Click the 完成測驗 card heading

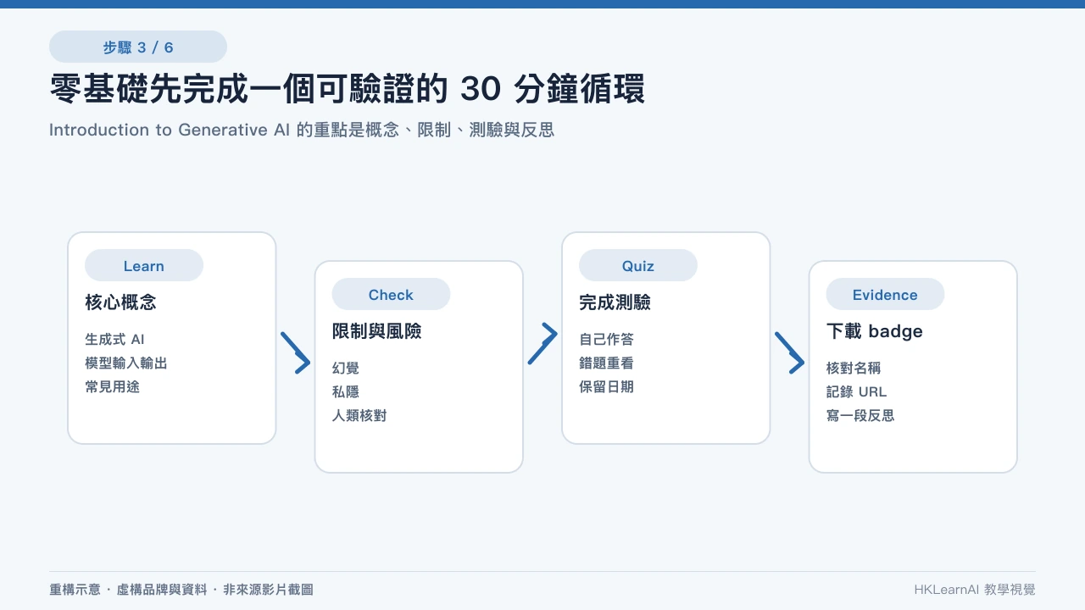(x=615, y=302)
